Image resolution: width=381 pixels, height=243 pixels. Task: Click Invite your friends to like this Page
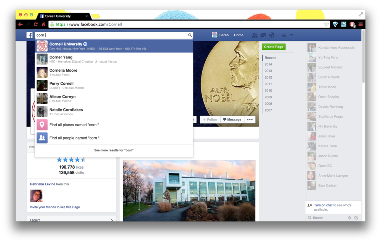[x=55, y=207]
